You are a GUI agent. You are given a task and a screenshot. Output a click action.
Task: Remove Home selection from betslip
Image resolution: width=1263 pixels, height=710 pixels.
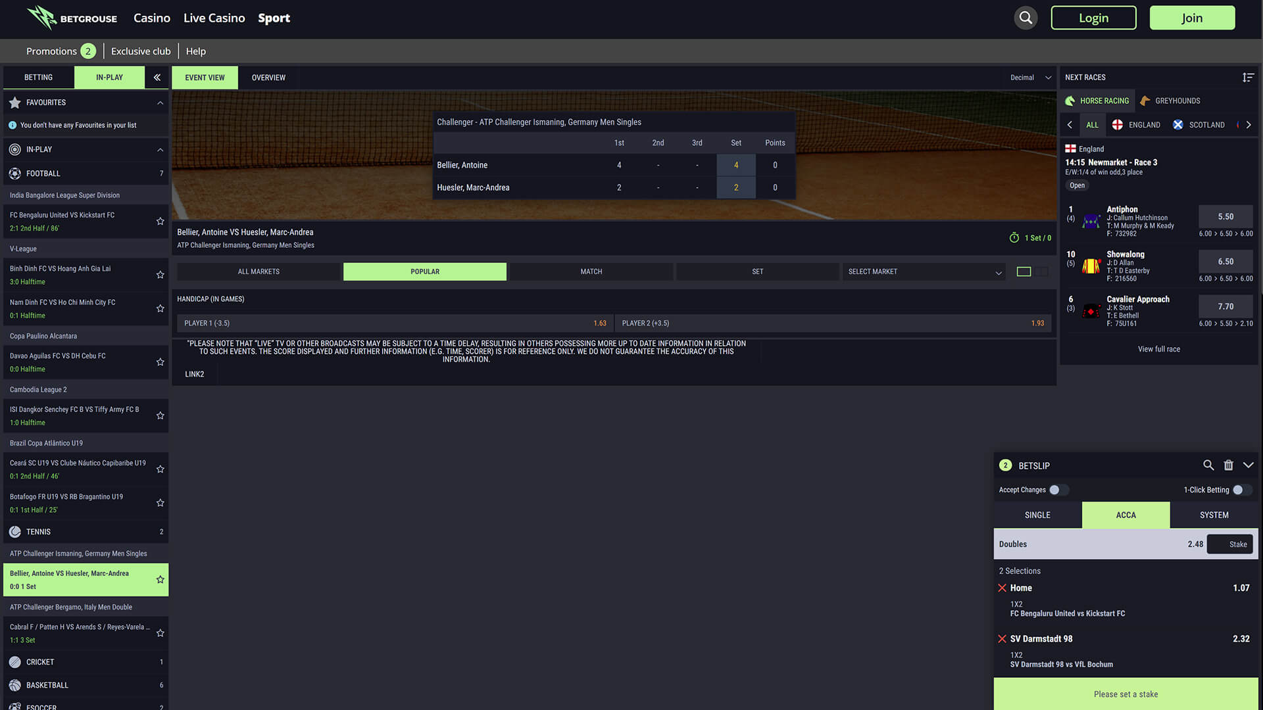tap(1002, 588)
